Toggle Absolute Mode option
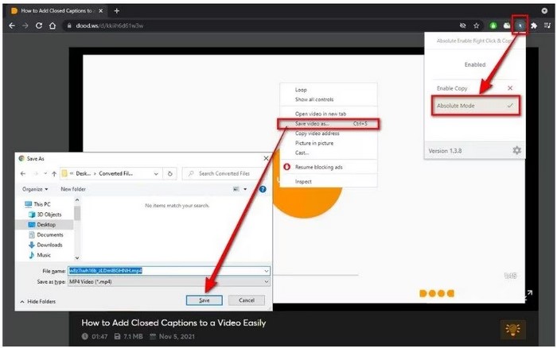The width and height of the screenshot is (557, 348). click(475, 106)
